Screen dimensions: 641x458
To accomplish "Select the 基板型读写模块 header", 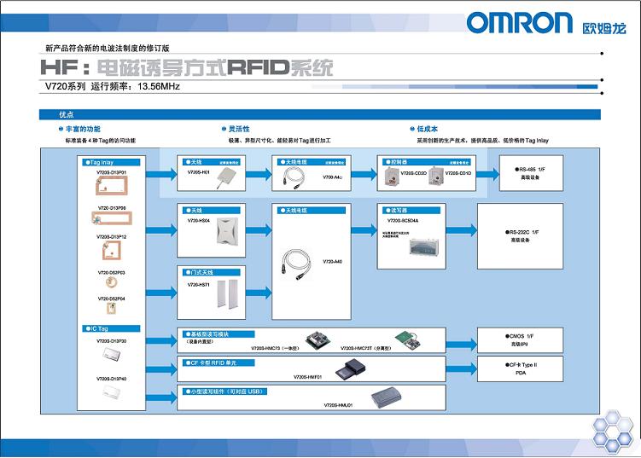I will tap(219, 333).
